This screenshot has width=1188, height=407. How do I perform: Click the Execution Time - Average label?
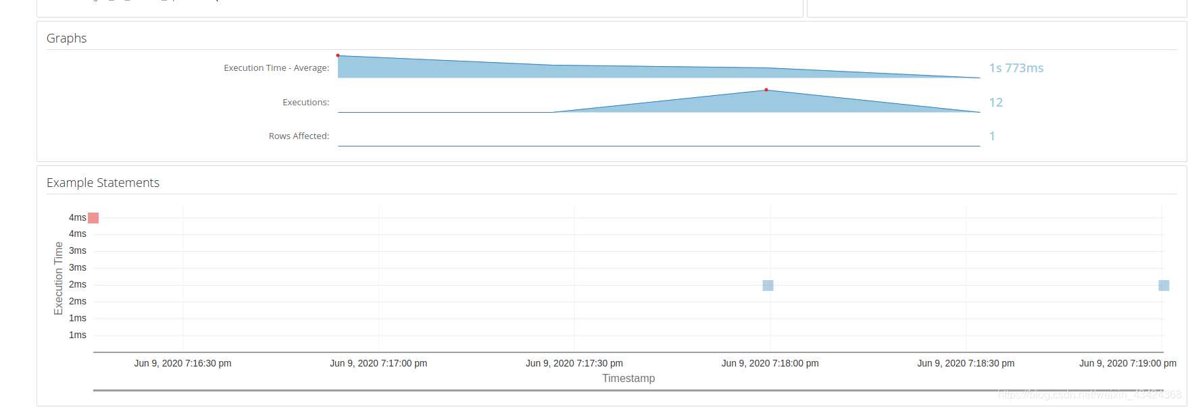click(276, 68)
